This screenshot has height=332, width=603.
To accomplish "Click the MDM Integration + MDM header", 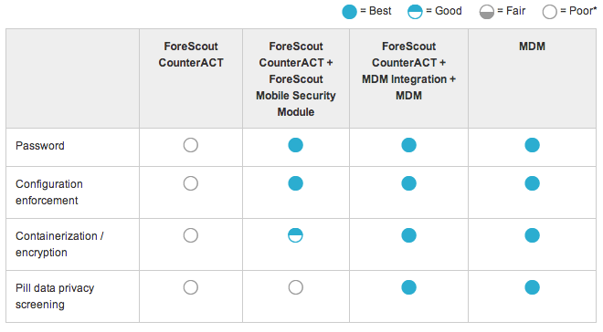I will tap(408, 71).
